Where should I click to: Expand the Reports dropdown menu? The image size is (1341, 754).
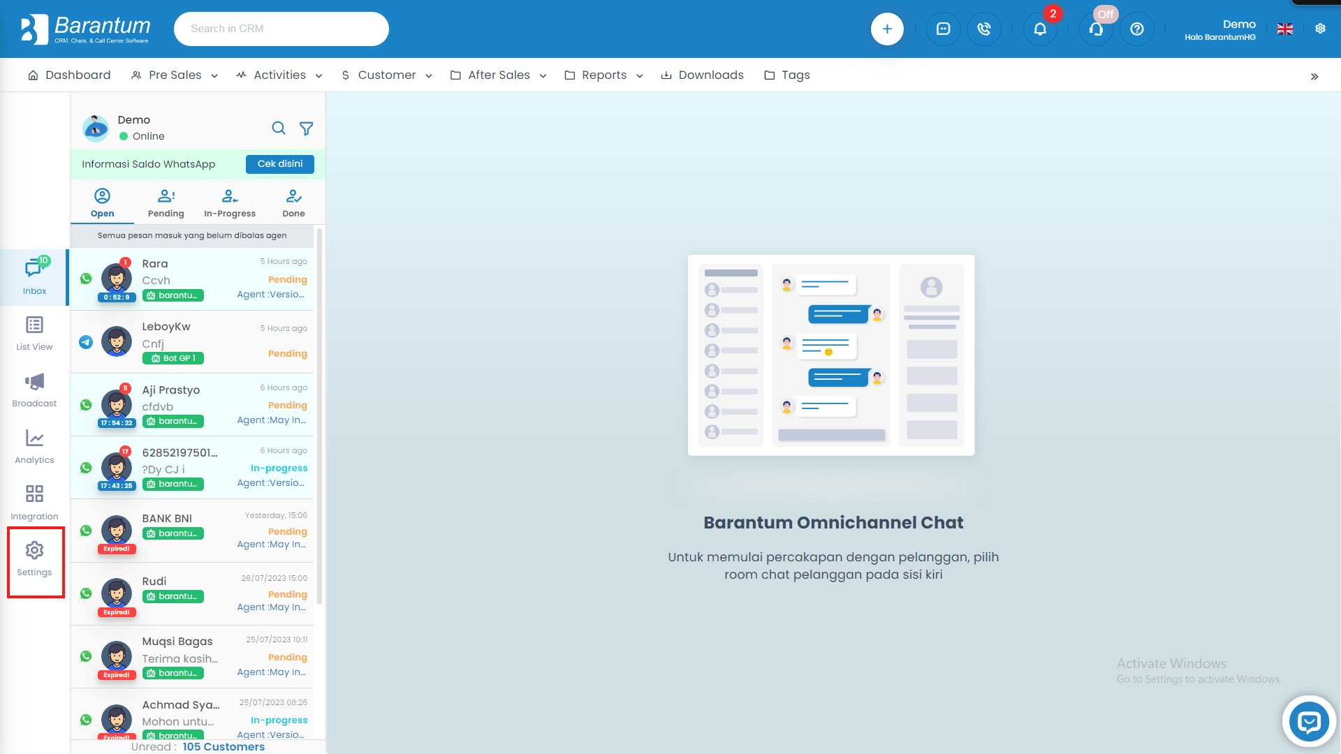tap(604, 75)
